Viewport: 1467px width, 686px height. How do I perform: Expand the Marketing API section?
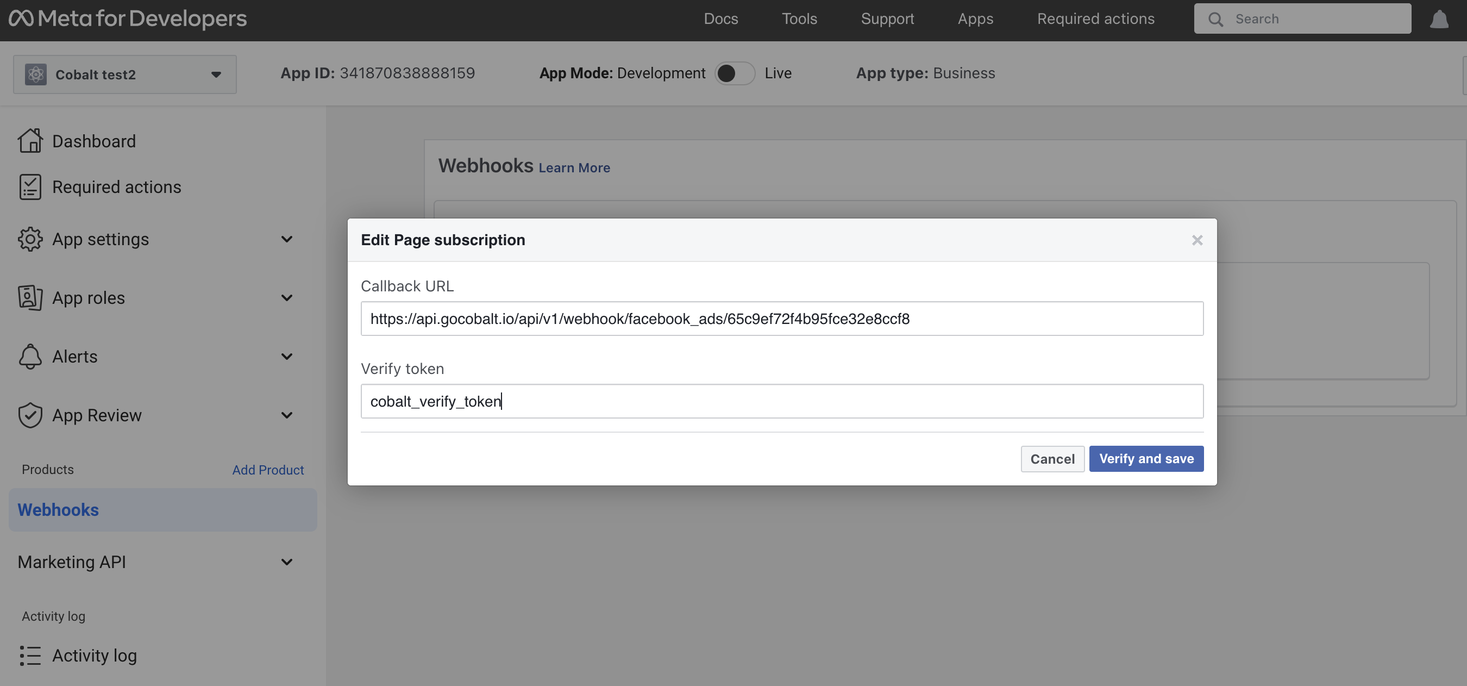pyautogui.click(x=287, y=562)
